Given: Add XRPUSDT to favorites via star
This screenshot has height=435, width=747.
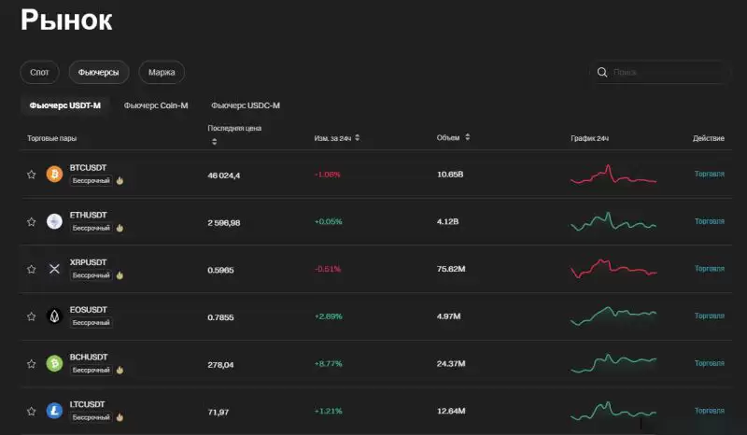Looking at the screenshot, I should (31, 269).
